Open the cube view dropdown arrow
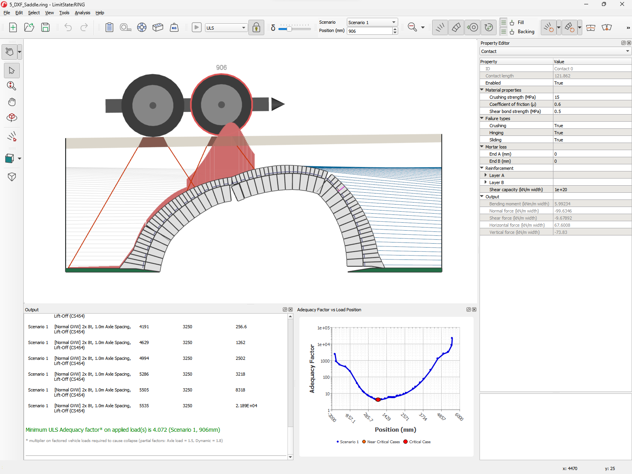The height and width of the screenshot is (474, 632). (19, 158)
